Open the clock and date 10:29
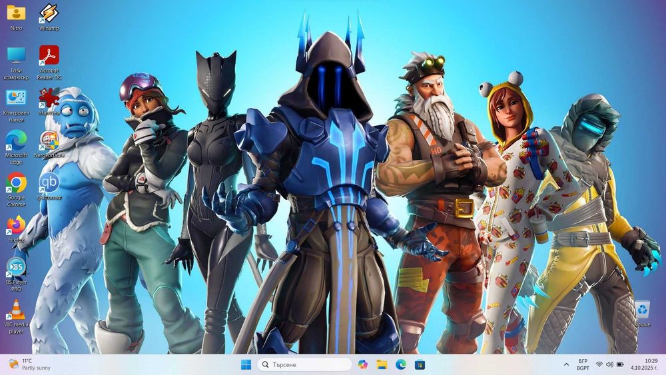 coord(644,364)
